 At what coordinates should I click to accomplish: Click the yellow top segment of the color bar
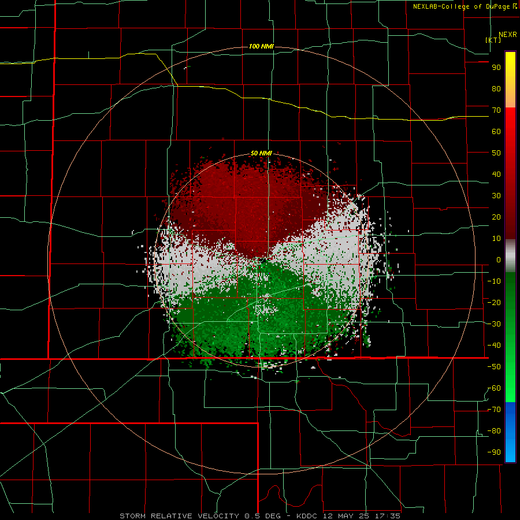510,80
